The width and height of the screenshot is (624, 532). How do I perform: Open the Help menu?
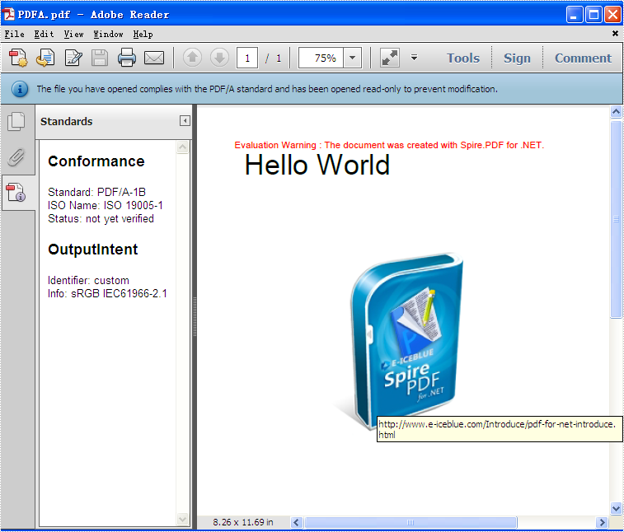[143, 35]
